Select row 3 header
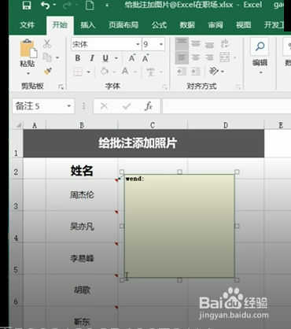 (16, 195)
